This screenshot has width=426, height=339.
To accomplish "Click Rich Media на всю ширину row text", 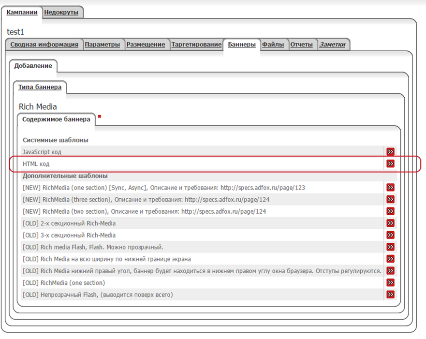I will coord(107,259).
